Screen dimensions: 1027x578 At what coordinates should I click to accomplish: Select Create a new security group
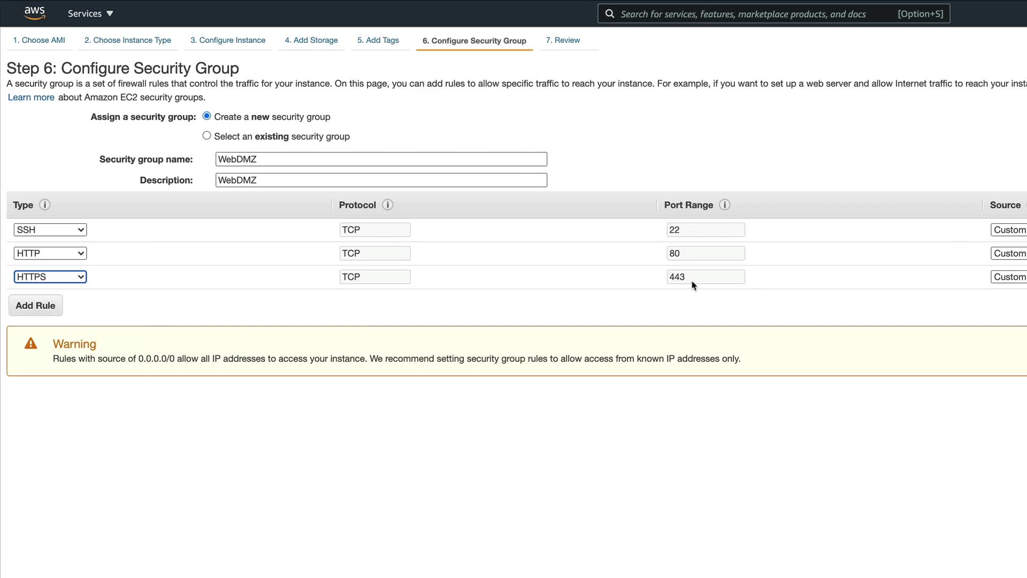(x=207, y=116)
